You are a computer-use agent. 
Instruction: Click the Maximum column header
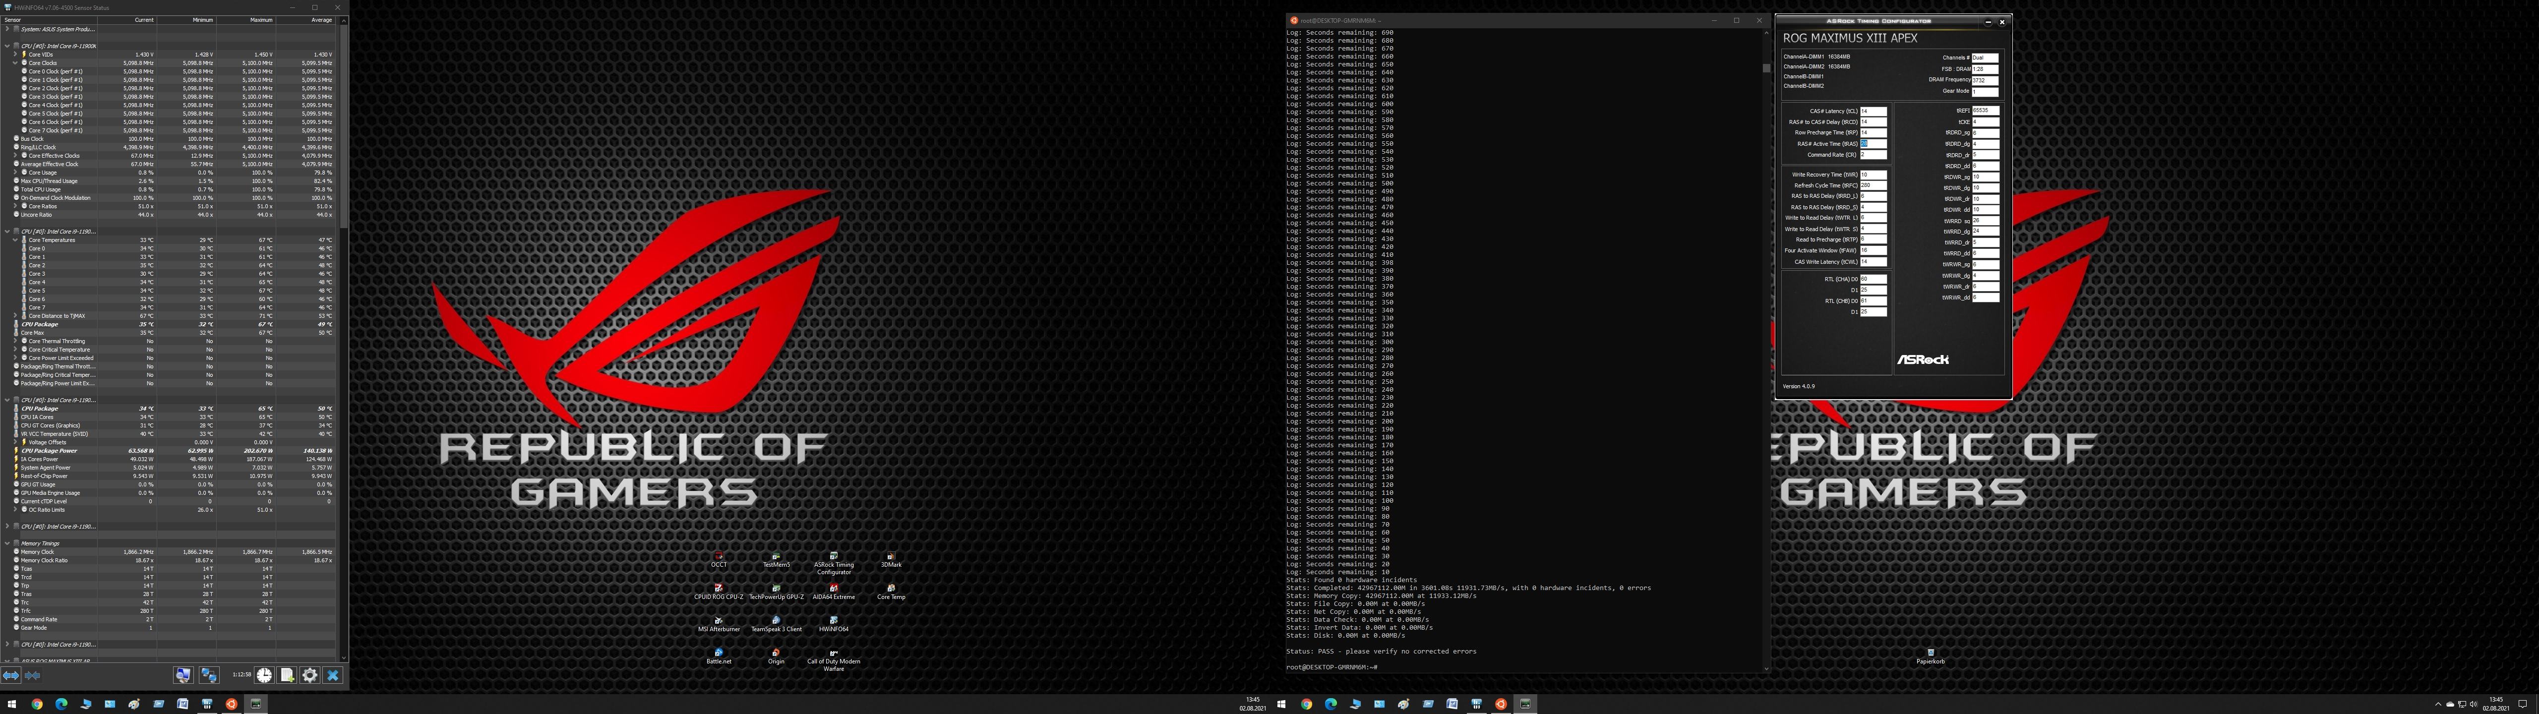[246, 20]
